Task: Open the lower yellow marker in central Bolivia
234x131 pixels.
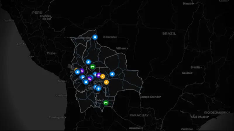Action: tap(106, 82)
